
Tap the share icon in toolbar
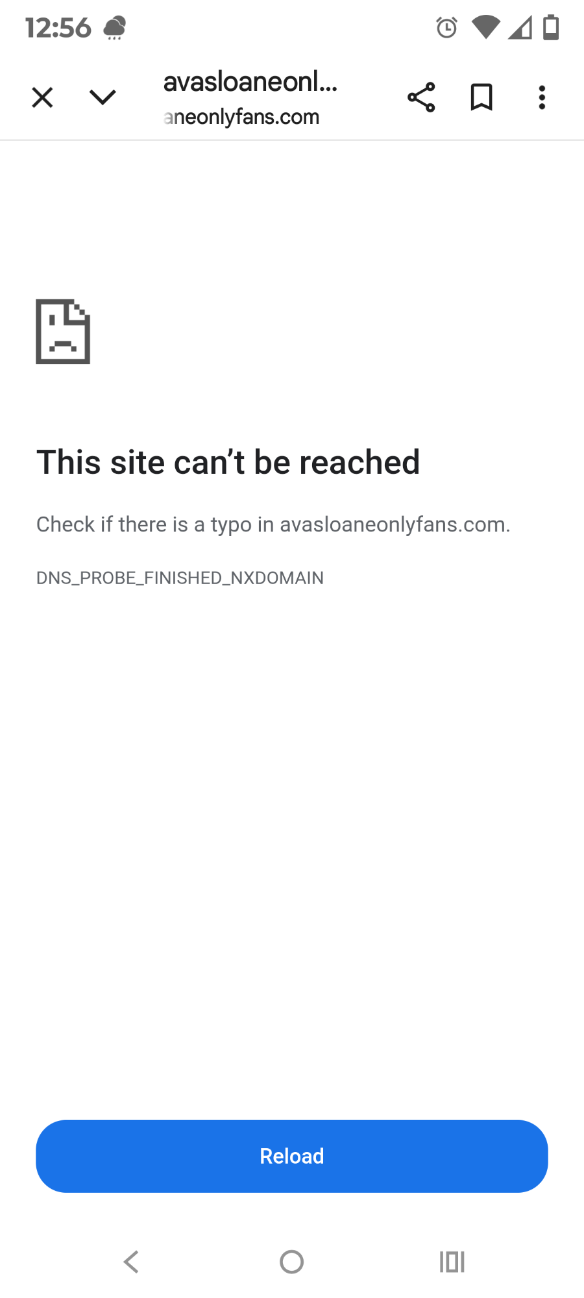click(x=421, y=97)
